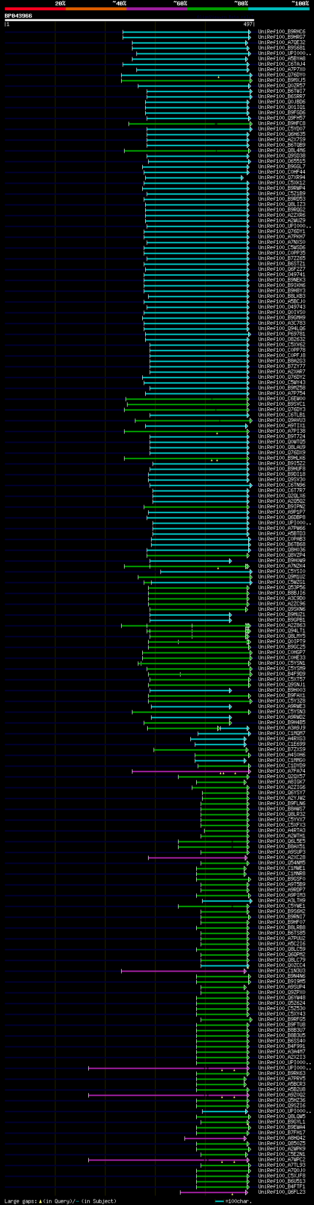Image resolution: width=314 pixels, height=1205 pixels.
Task: Click label UniRef100_B9RWP4
Action: click(282, 188)
